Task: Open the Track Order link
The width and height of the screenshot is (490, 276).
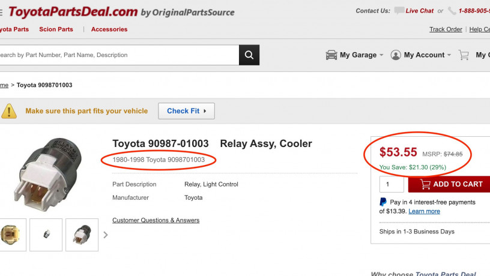Action: (x=446, y=29)
